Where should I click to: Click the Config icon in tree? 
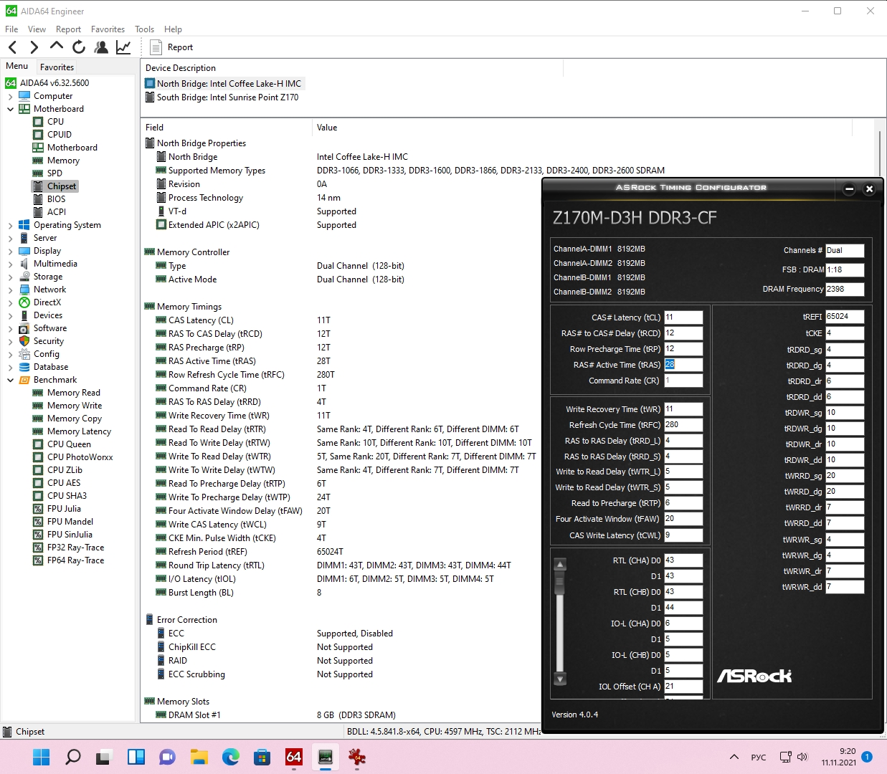pyautogui.click(x=24, y=354)
